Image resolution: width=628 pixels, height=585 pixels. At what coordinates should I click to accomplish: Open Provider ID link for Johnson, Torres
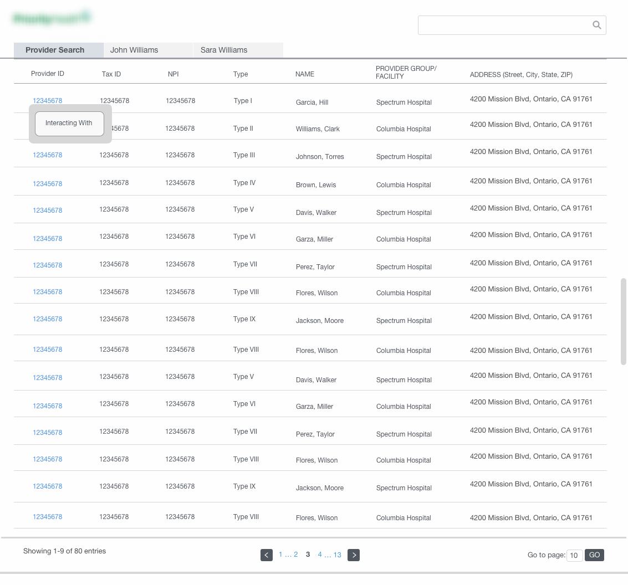point(48,155)
